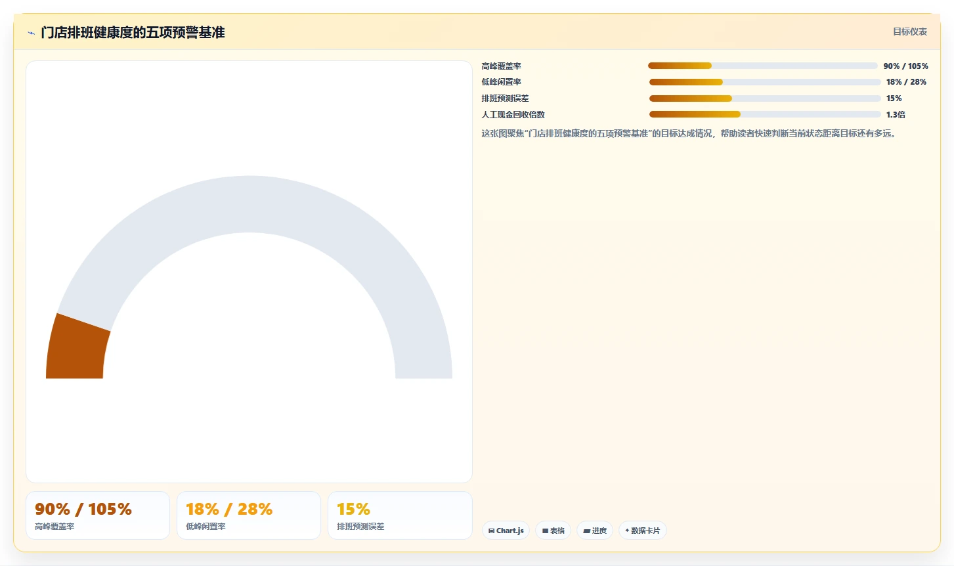The image size is (954, 566).
Task: Click the orange filled gauge segment
Action: (x=77, y=348)
